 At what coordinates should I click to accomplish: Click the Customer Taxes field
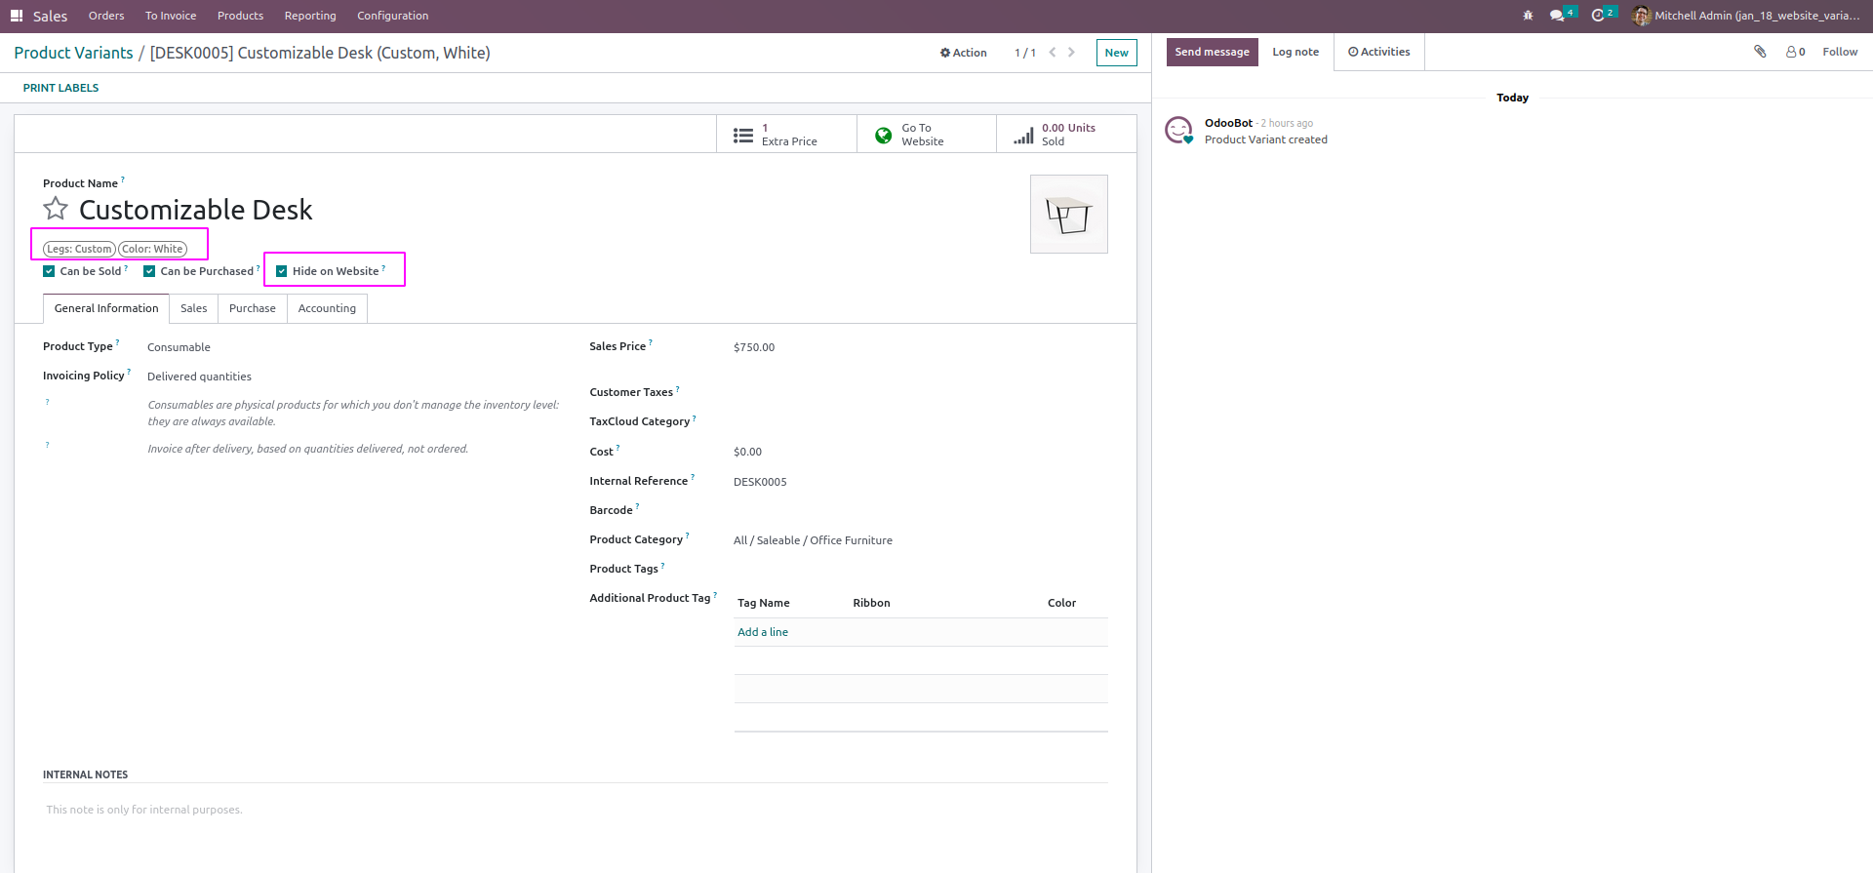[920, 392]
